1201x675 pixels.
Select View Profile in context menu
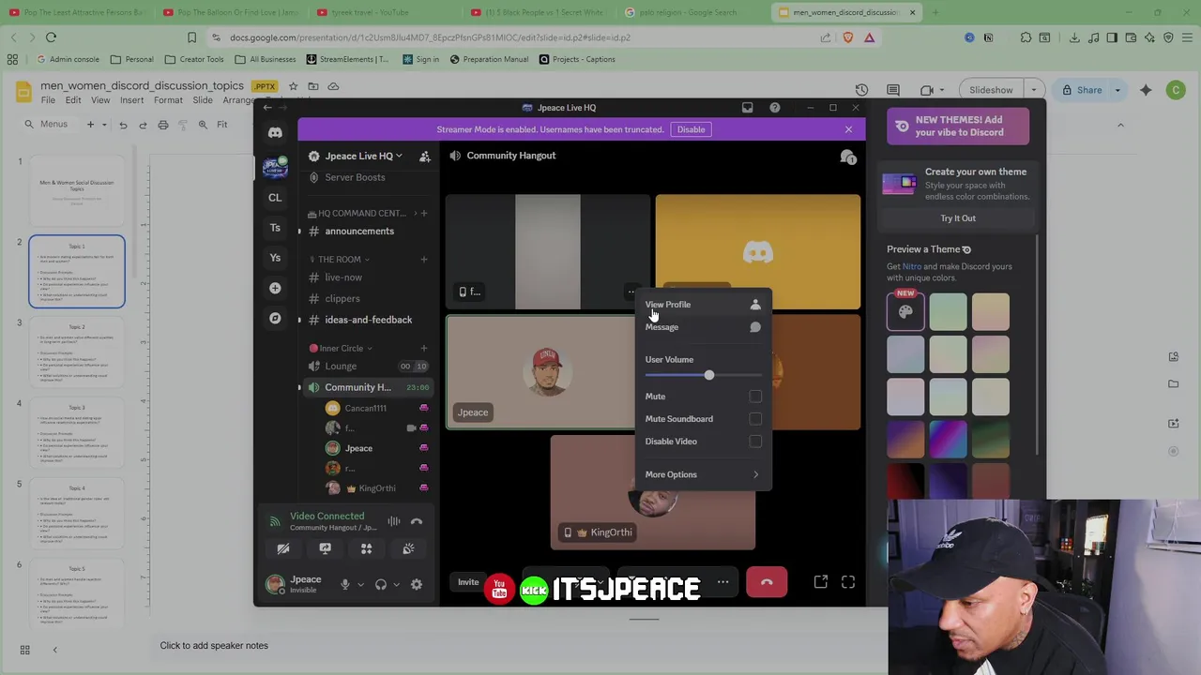coord(702,305)
